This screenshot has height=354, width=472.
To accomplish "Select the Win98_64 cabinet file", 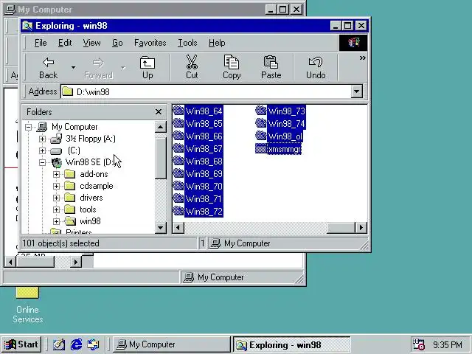I will point(198,111).
